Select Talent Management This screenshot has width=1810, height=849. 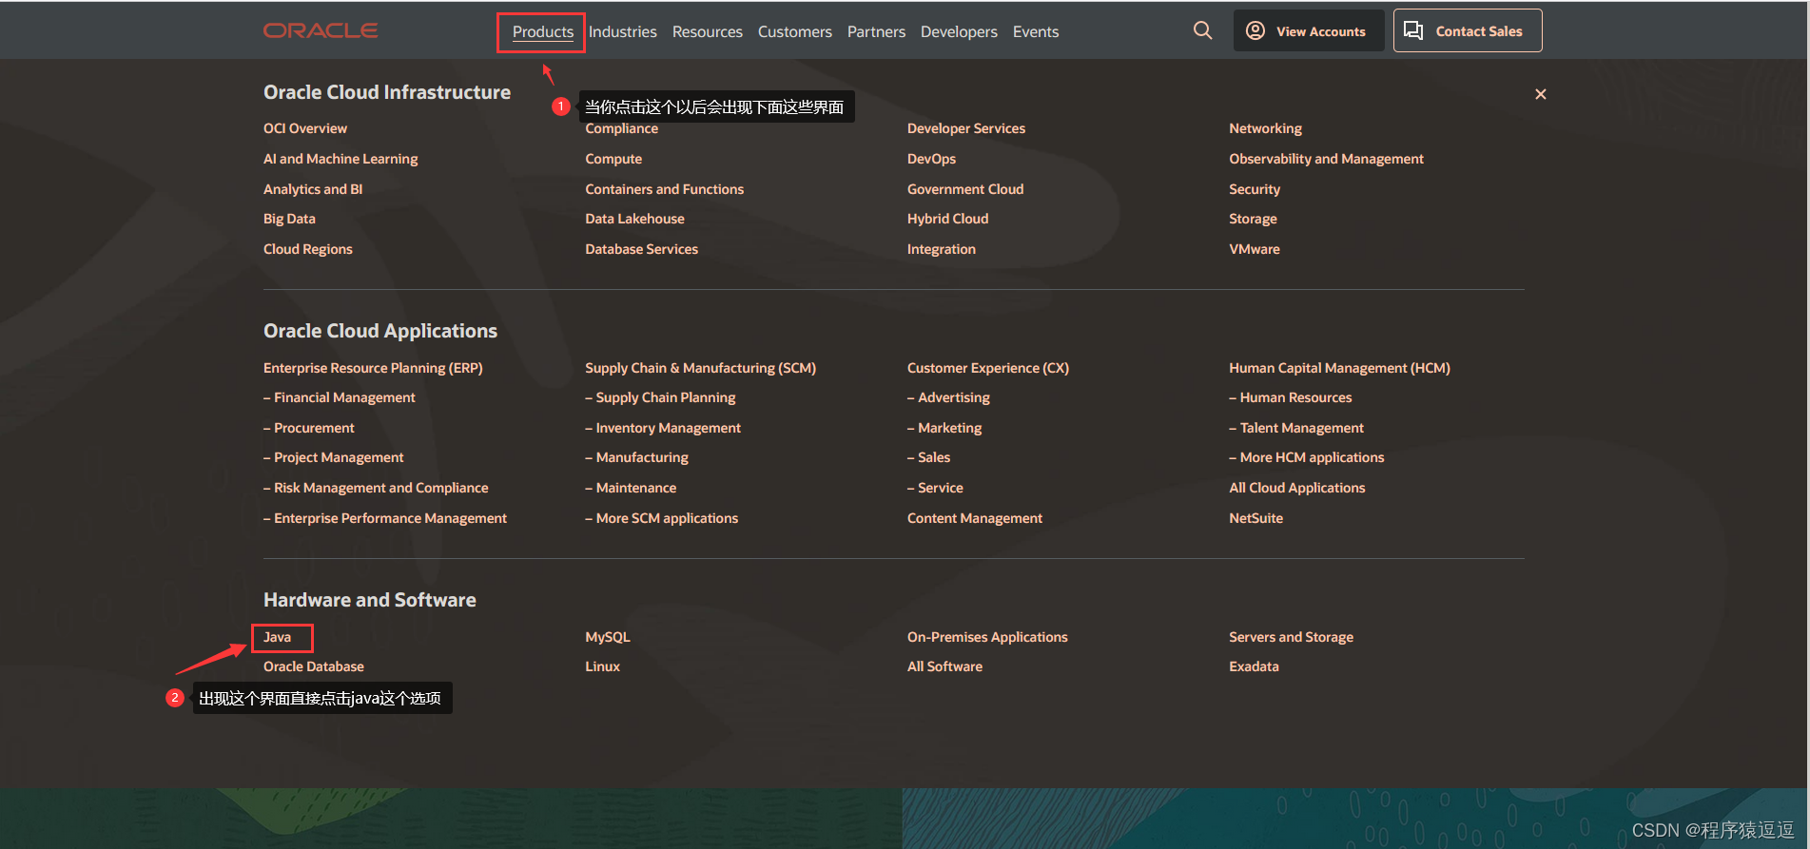tap(1296, 428)
